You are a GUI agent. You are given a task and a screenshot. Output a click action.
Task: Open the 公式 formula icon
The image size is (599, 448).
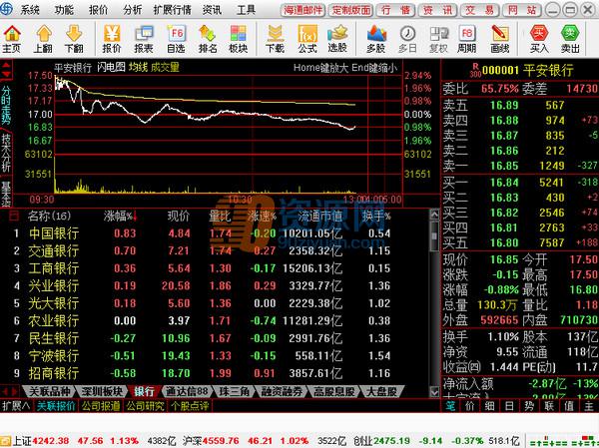click(x=307, y=39)
